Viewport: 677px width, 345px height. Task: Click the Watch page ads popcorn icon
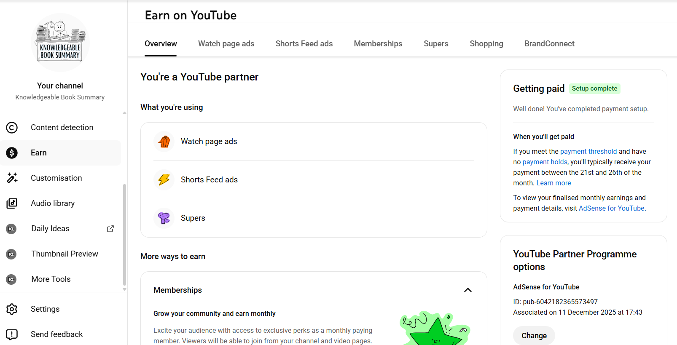coord(164,142)
